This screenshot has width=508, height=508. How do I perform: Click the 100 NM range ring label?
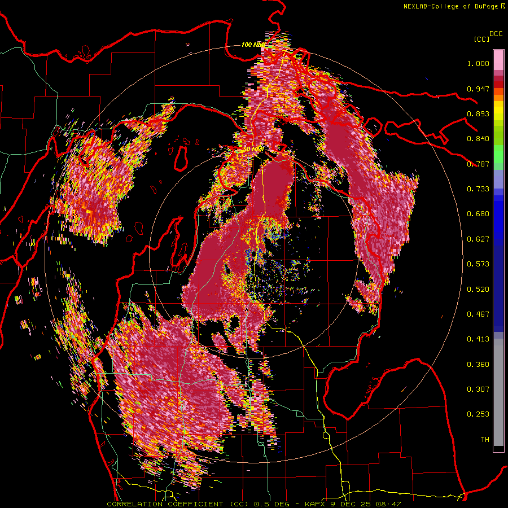point(253,45)
